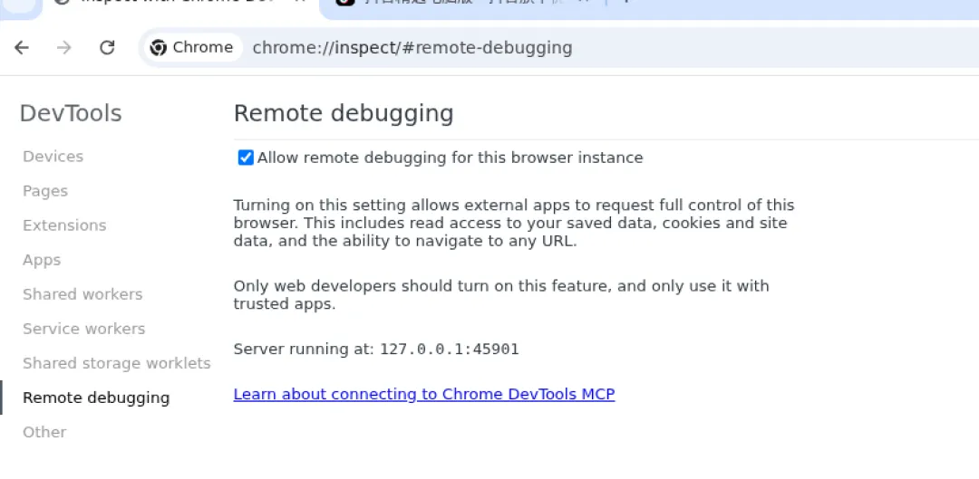The width and height of the screenshot is (979, 479).
Task: Click the Chrome site info chip
Action: pyautogui.click(x=192, y=47)
